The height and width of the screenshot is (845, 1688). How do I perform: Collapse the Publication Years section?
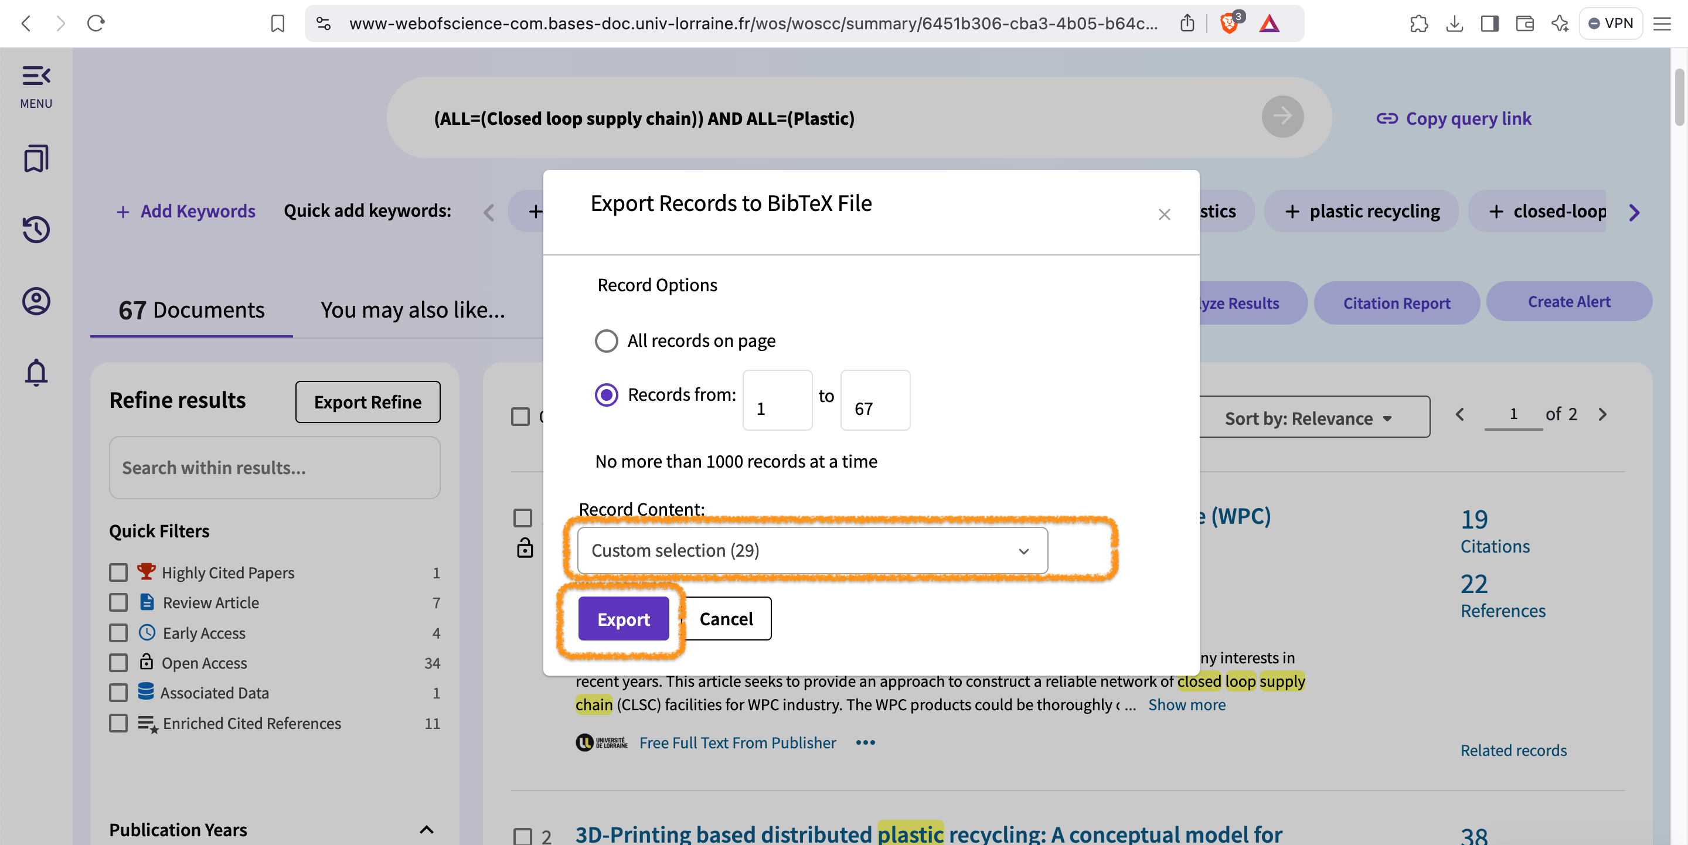427,829
